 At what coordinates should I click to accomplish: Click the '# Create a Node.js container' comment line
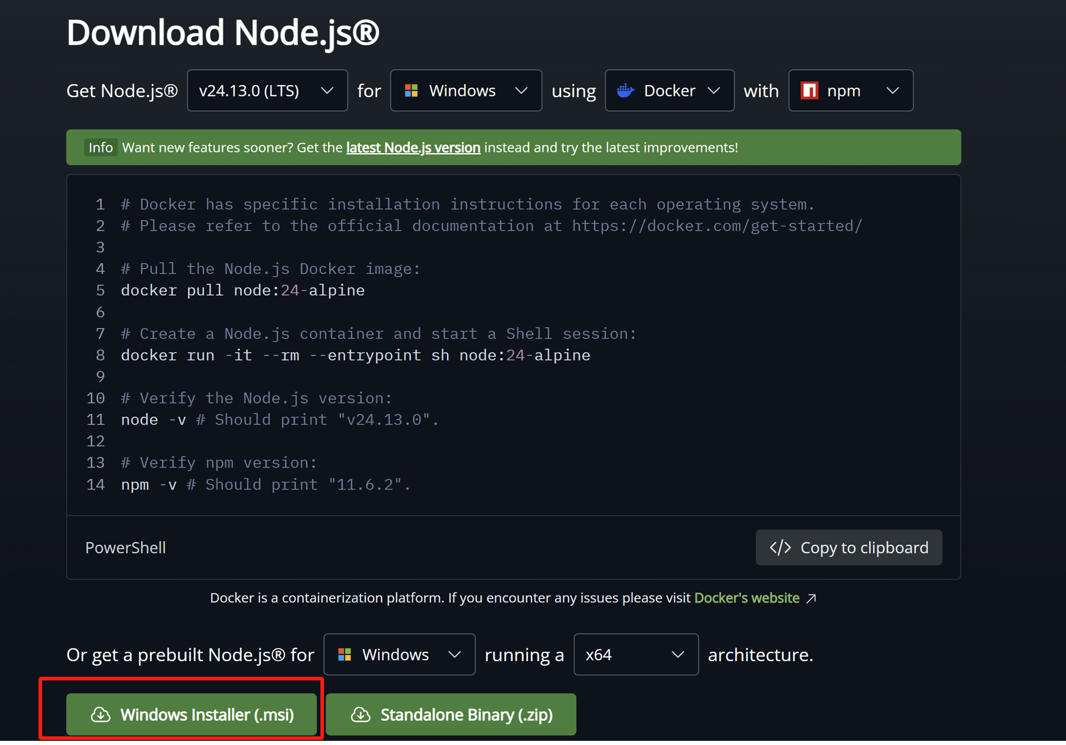pyautogui.click(x=379, y=333)
